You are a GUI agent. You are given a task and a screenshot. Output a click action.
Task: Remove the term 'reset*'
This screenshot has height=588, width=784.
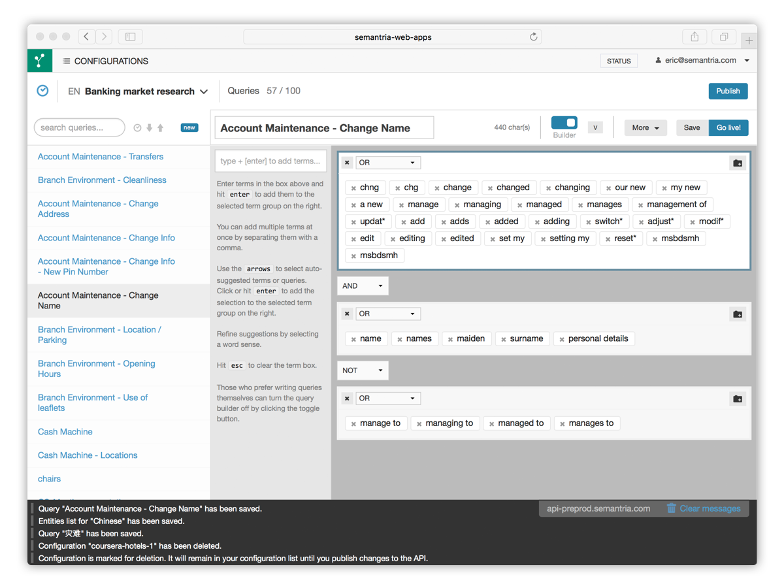click(x=608, y=239)
